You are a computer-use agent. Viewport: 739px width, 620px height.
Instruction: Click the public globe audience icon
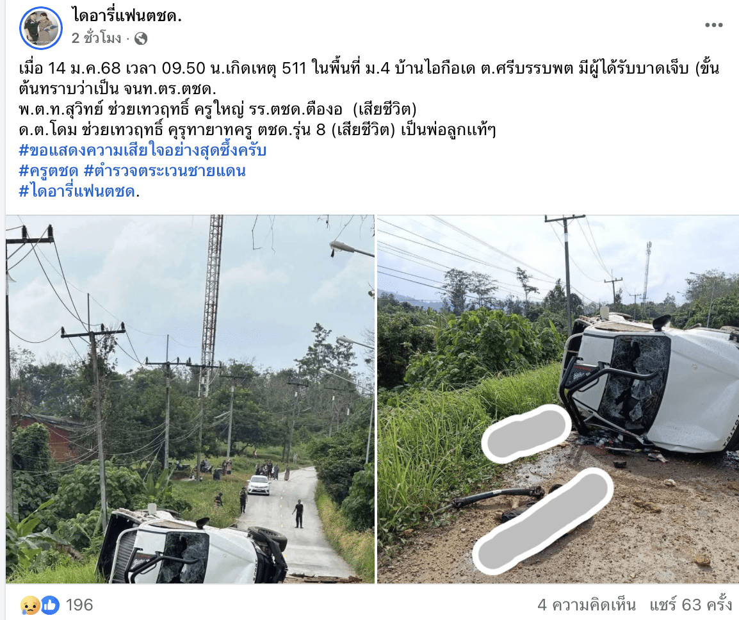click(x=140, y=38)
